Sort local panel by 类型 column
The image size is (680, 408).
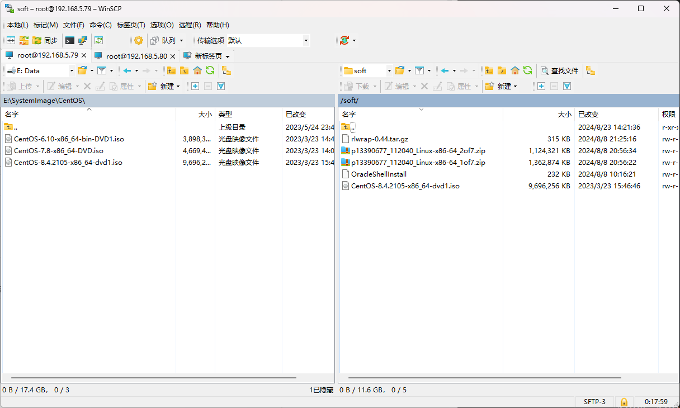[248, 114]
